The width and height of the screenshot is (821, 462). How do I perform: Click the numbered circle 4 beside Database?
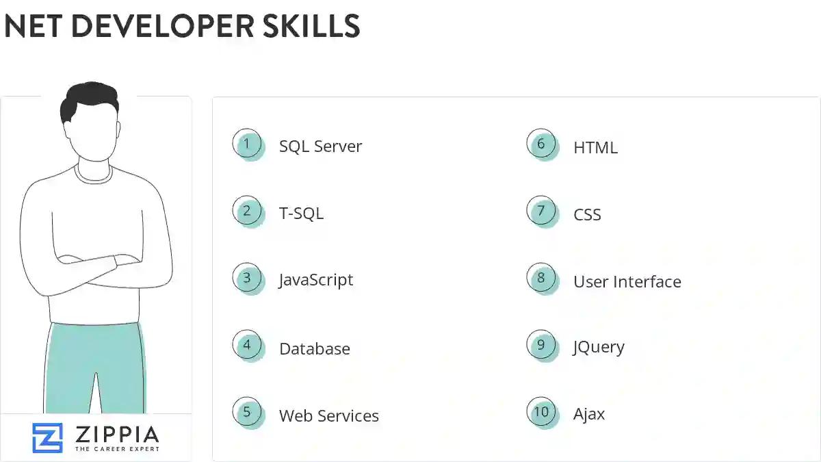247,345
